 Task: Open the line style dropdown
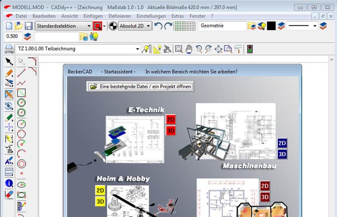302,26
